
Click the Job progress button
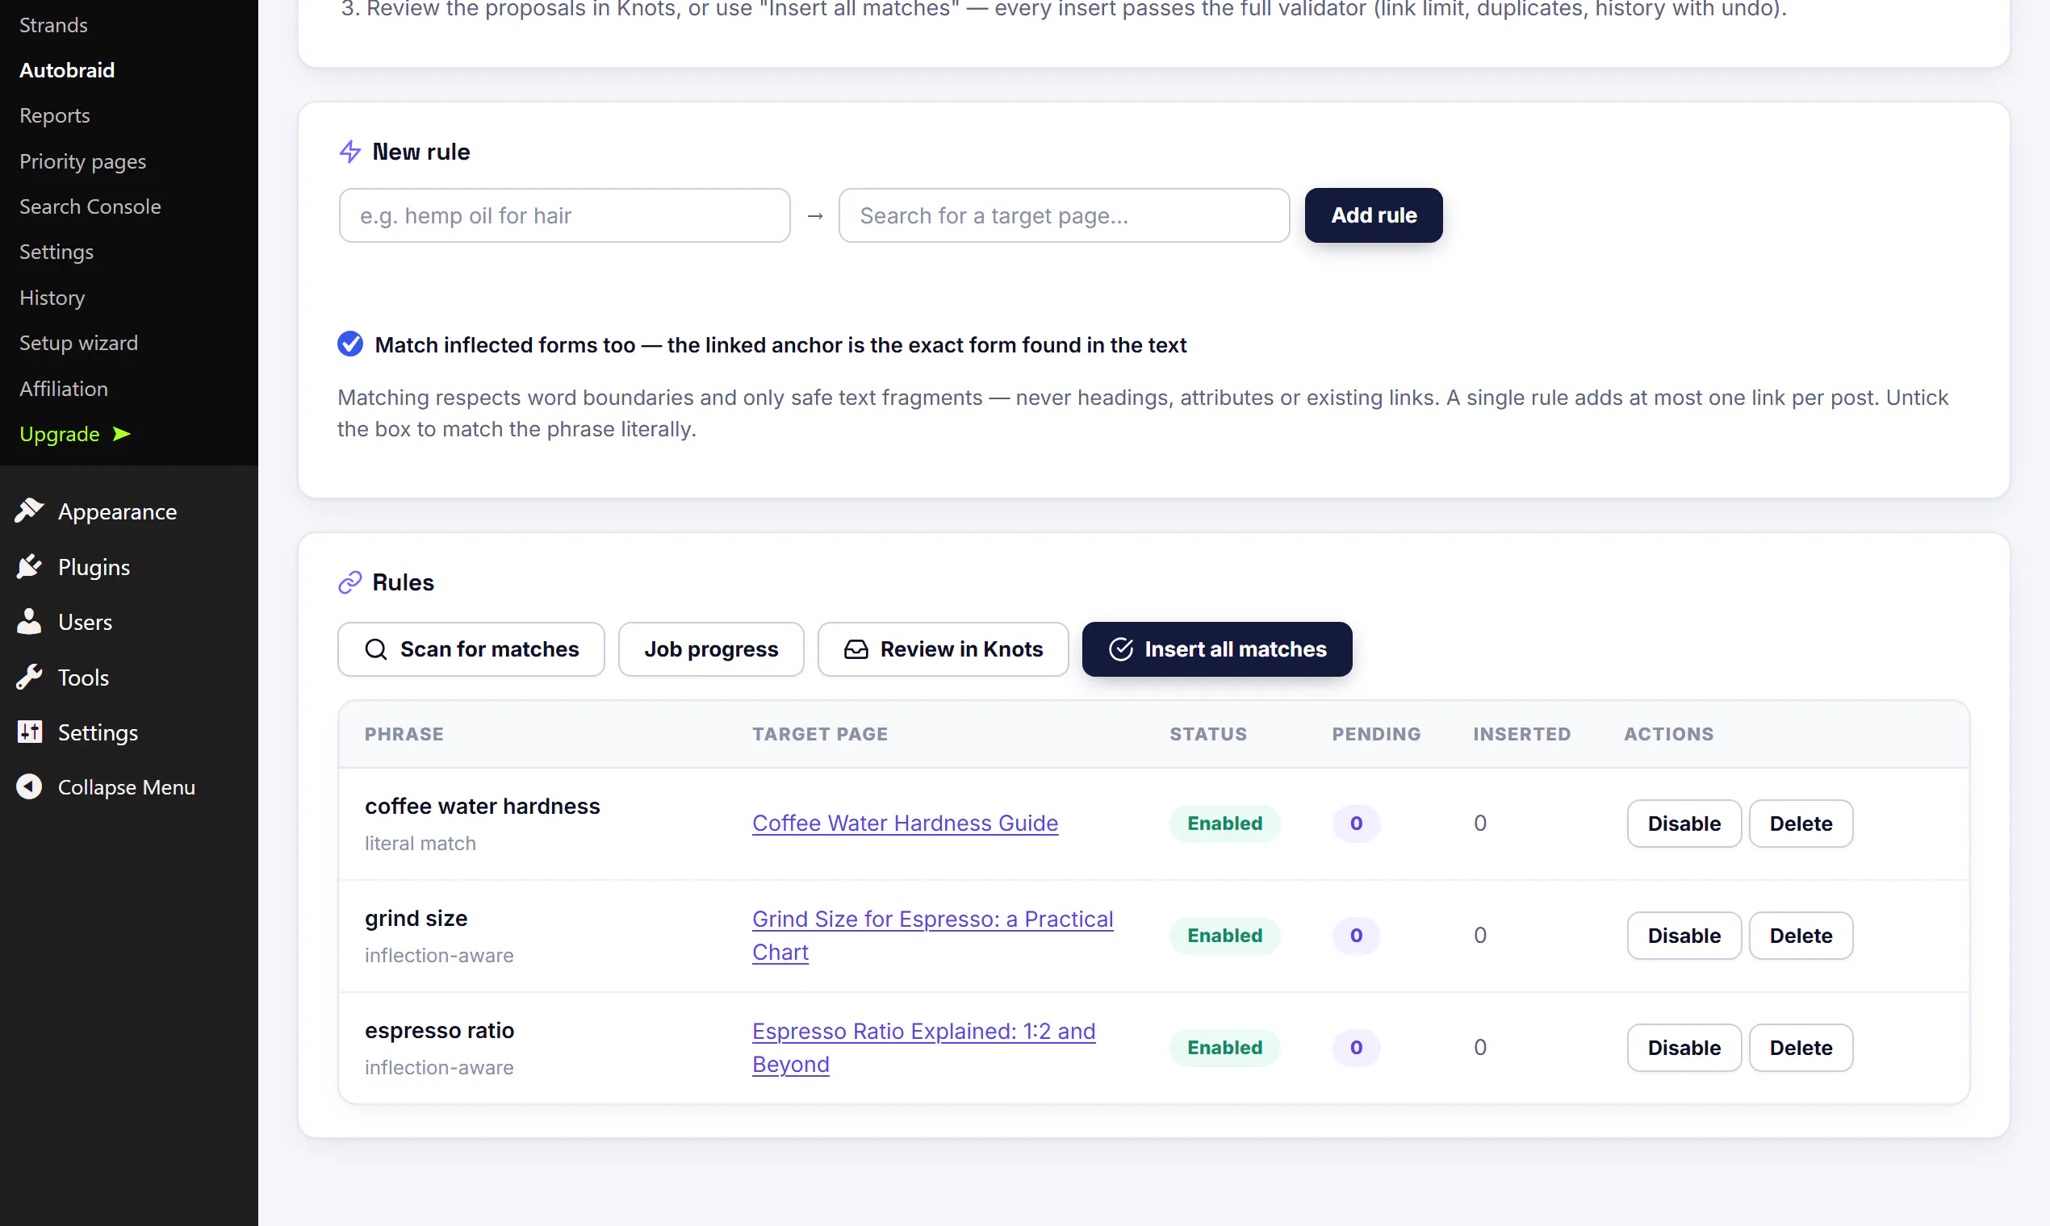711,649
